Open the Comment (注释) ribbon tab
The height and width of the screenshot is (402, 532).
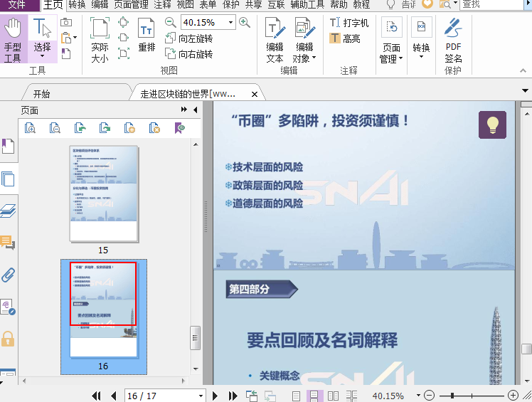pos(163,4)
